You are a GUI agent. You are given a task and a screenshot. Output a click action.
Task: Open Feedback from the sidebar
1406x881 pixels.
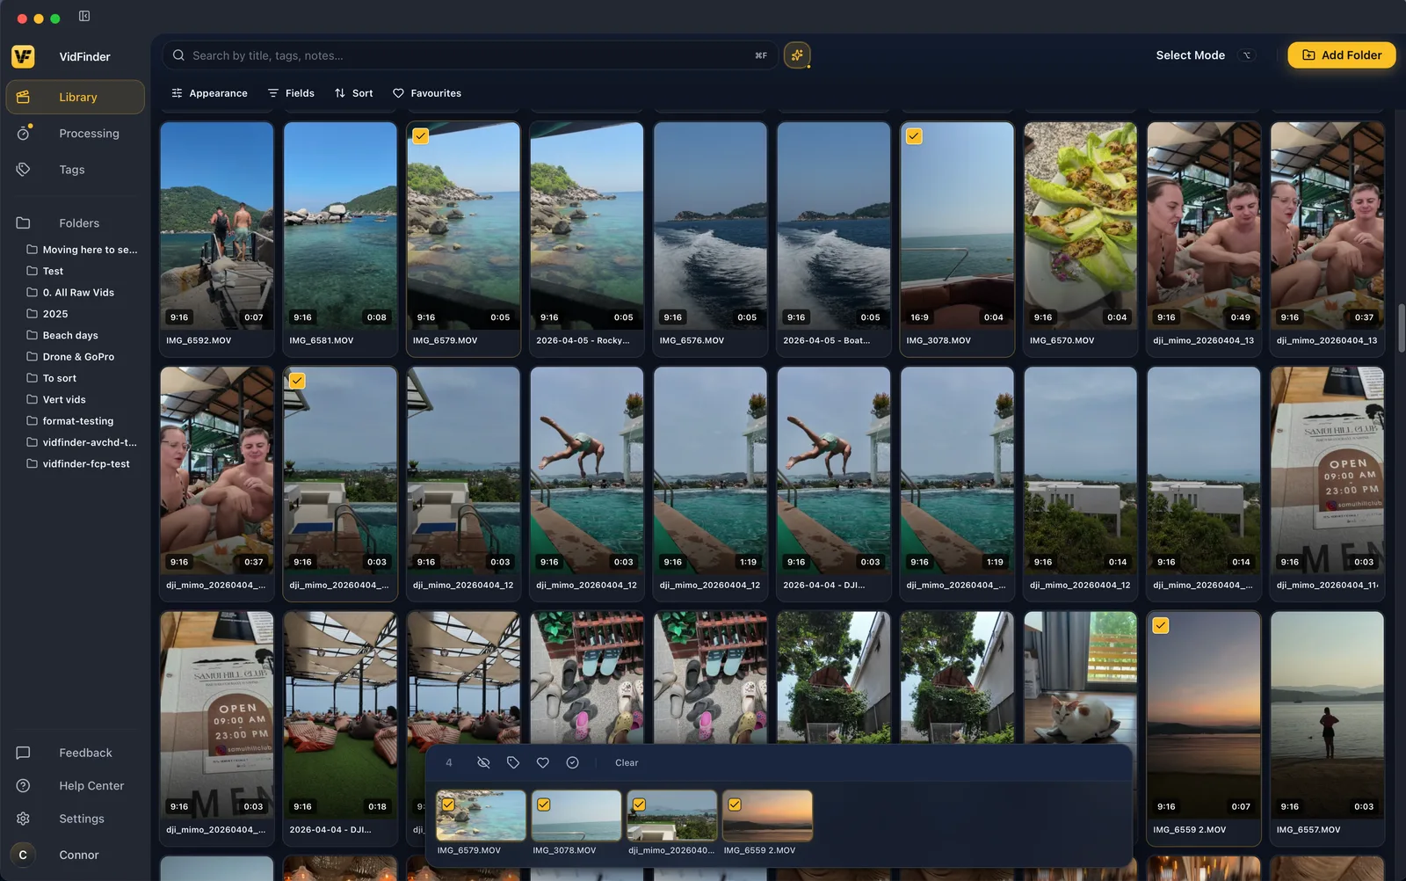click(75, 753)
